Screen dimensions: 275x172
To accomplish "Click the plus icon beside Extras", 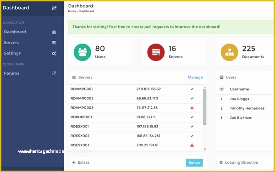I will pos(74,162).
